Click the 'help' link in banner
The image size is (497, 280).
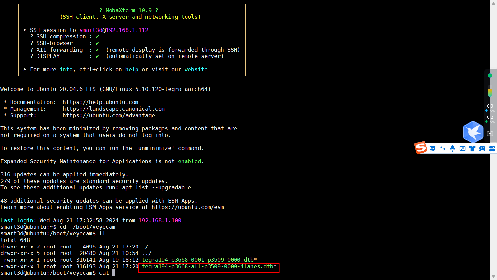click(x=132, y=69)
